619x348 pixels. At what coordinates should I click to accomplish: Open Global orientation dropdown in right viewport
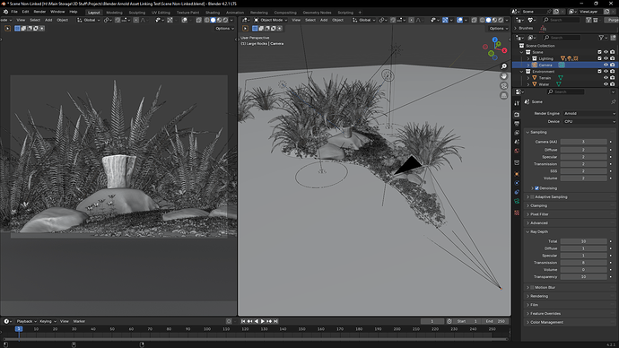[x=363, y=20]
